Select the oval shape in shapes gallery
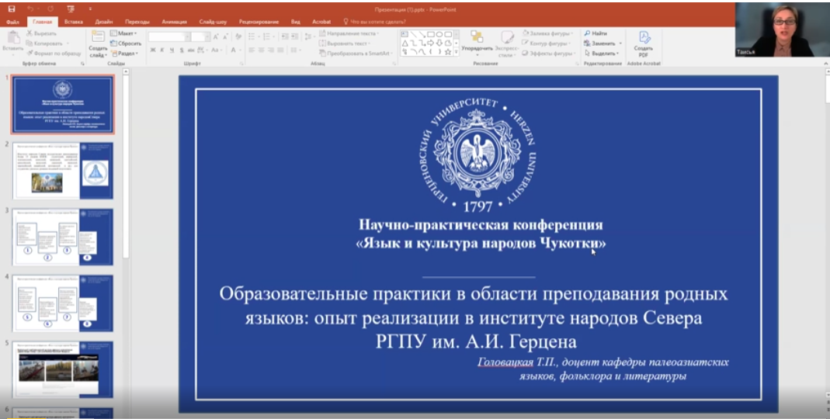This screenshot has width=830, height=419. click(439, 34)
